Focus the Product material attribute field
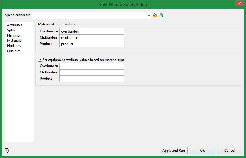 [x=91, y=44]
